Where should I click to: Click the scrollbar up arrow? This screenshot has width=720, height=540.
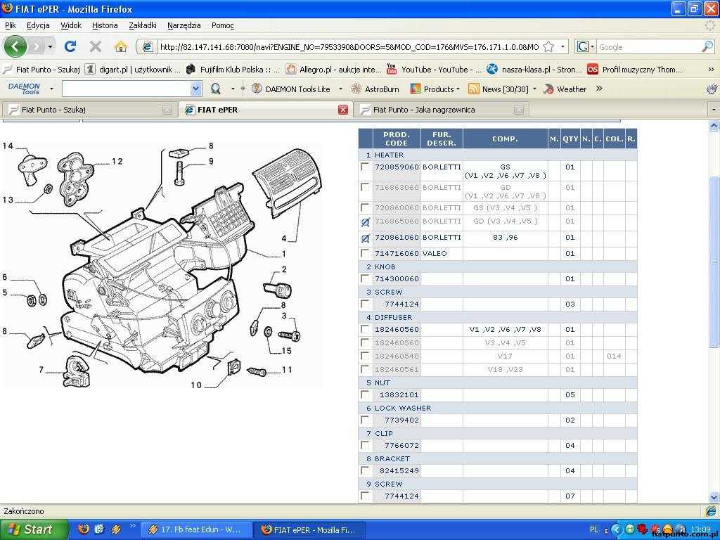pyautogui.click(x=714, y=125)
